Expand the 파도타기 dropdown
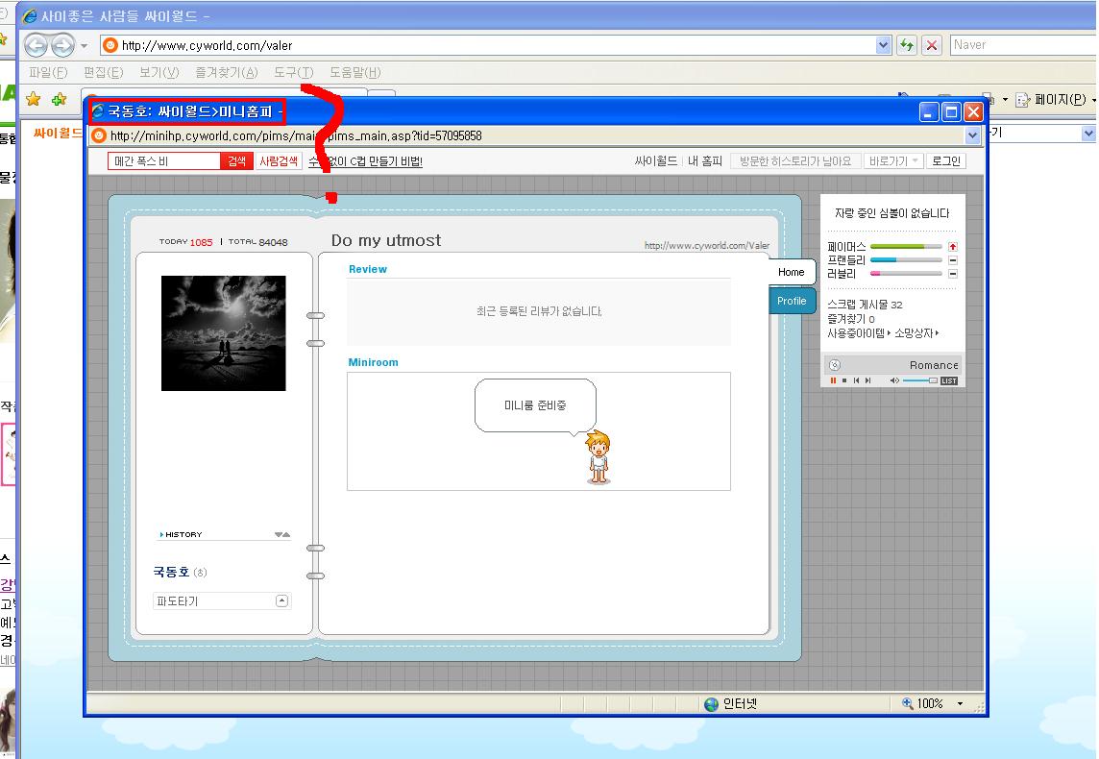The image size is (1099, 759). click(x=281, y=600)
